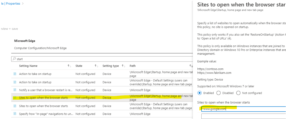286x119 pixels.
Task: Click the Microsoft Edge section heading
Action: click(x=25, y=41)
